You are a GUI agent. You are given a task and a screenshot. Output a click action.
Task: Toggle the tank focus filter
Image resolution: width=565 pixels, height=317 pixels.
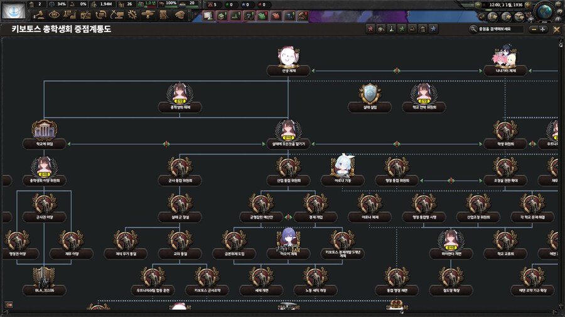point(381,29)
